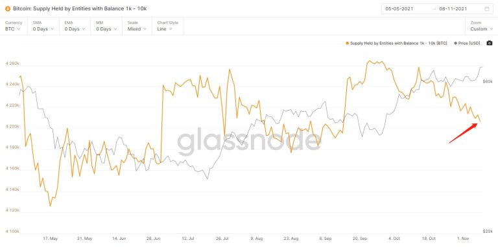The image size is (498, 247).
Task: Click the arrow between date range fields
Action: pyautogui.click(x=434, y=9)
